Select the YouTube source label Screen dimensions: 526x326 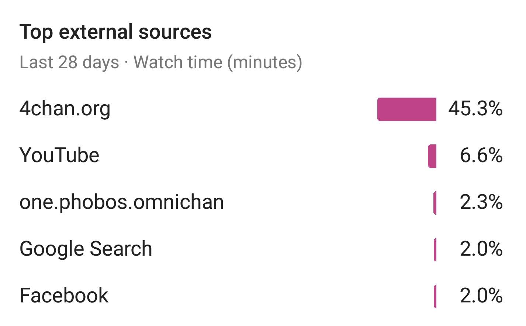coord(59,155)
